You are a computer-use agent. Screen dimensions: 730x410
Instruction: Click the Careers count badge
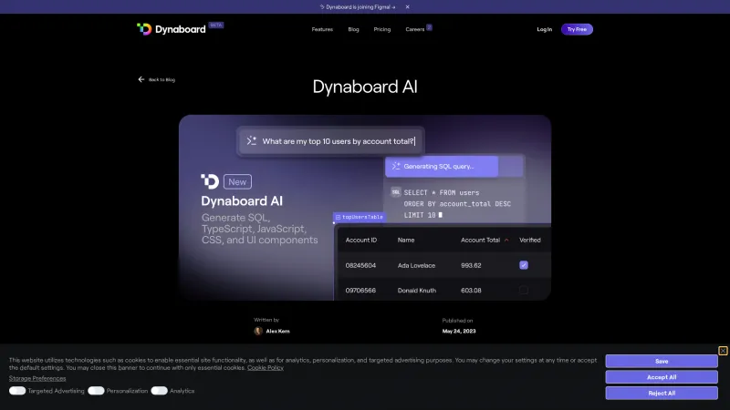coord(429,27)
